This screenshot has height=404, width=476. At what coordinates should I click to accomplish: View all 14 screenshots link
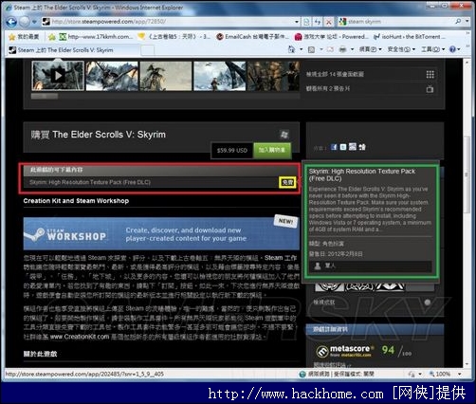pyautogui.click(x=335, y=74)
